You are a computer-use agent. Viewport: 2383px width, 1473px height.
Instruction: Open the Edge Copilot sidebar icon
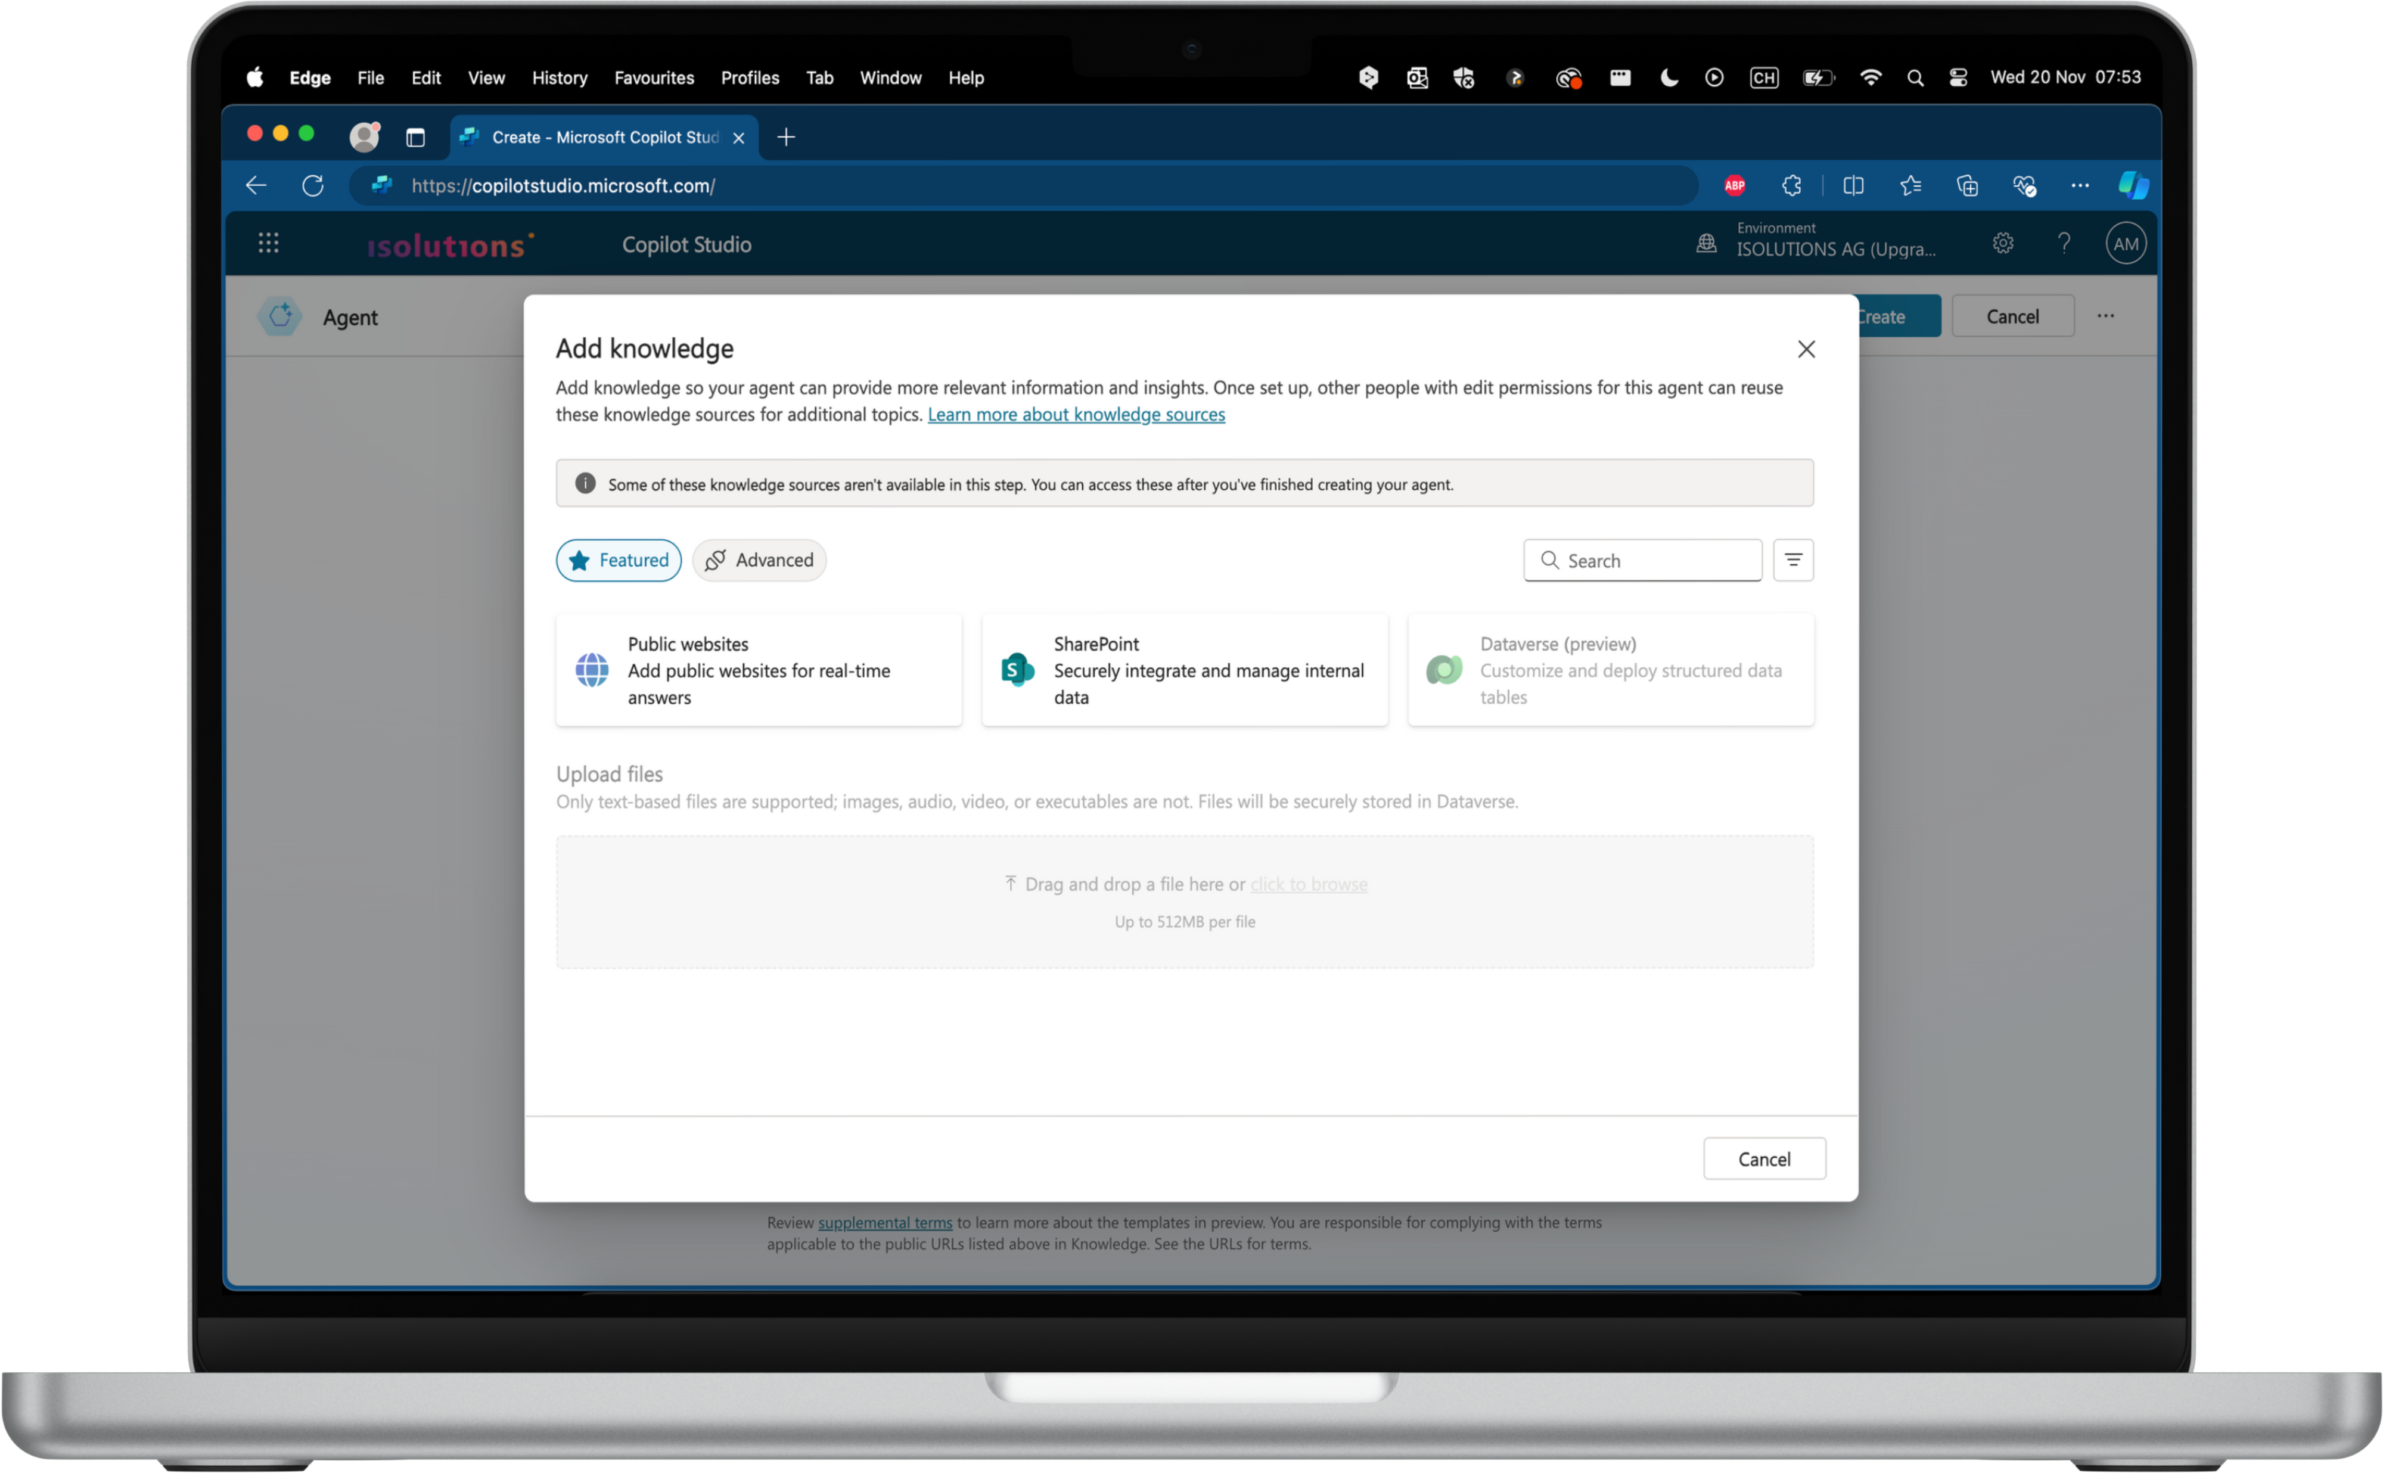(x=2133, y=185)
